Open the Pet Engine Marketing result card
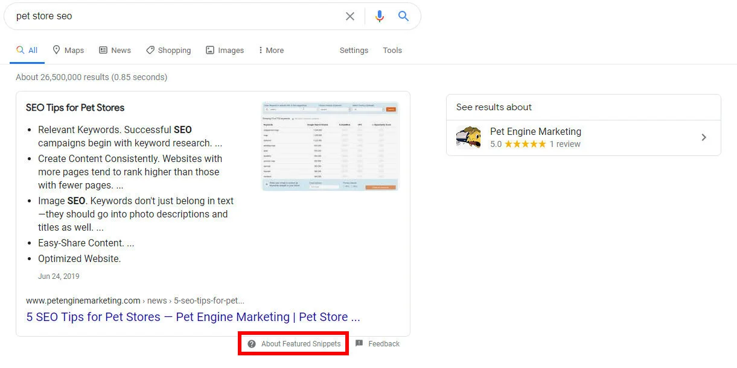The image size is (737, 368). click(583, 137)
